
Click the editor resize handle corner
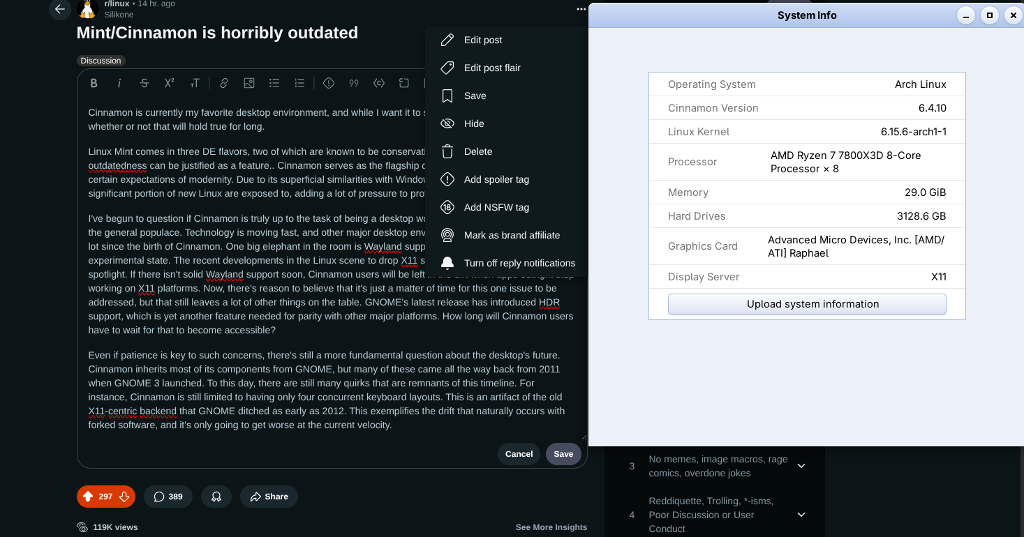click(x=584, y=436)
